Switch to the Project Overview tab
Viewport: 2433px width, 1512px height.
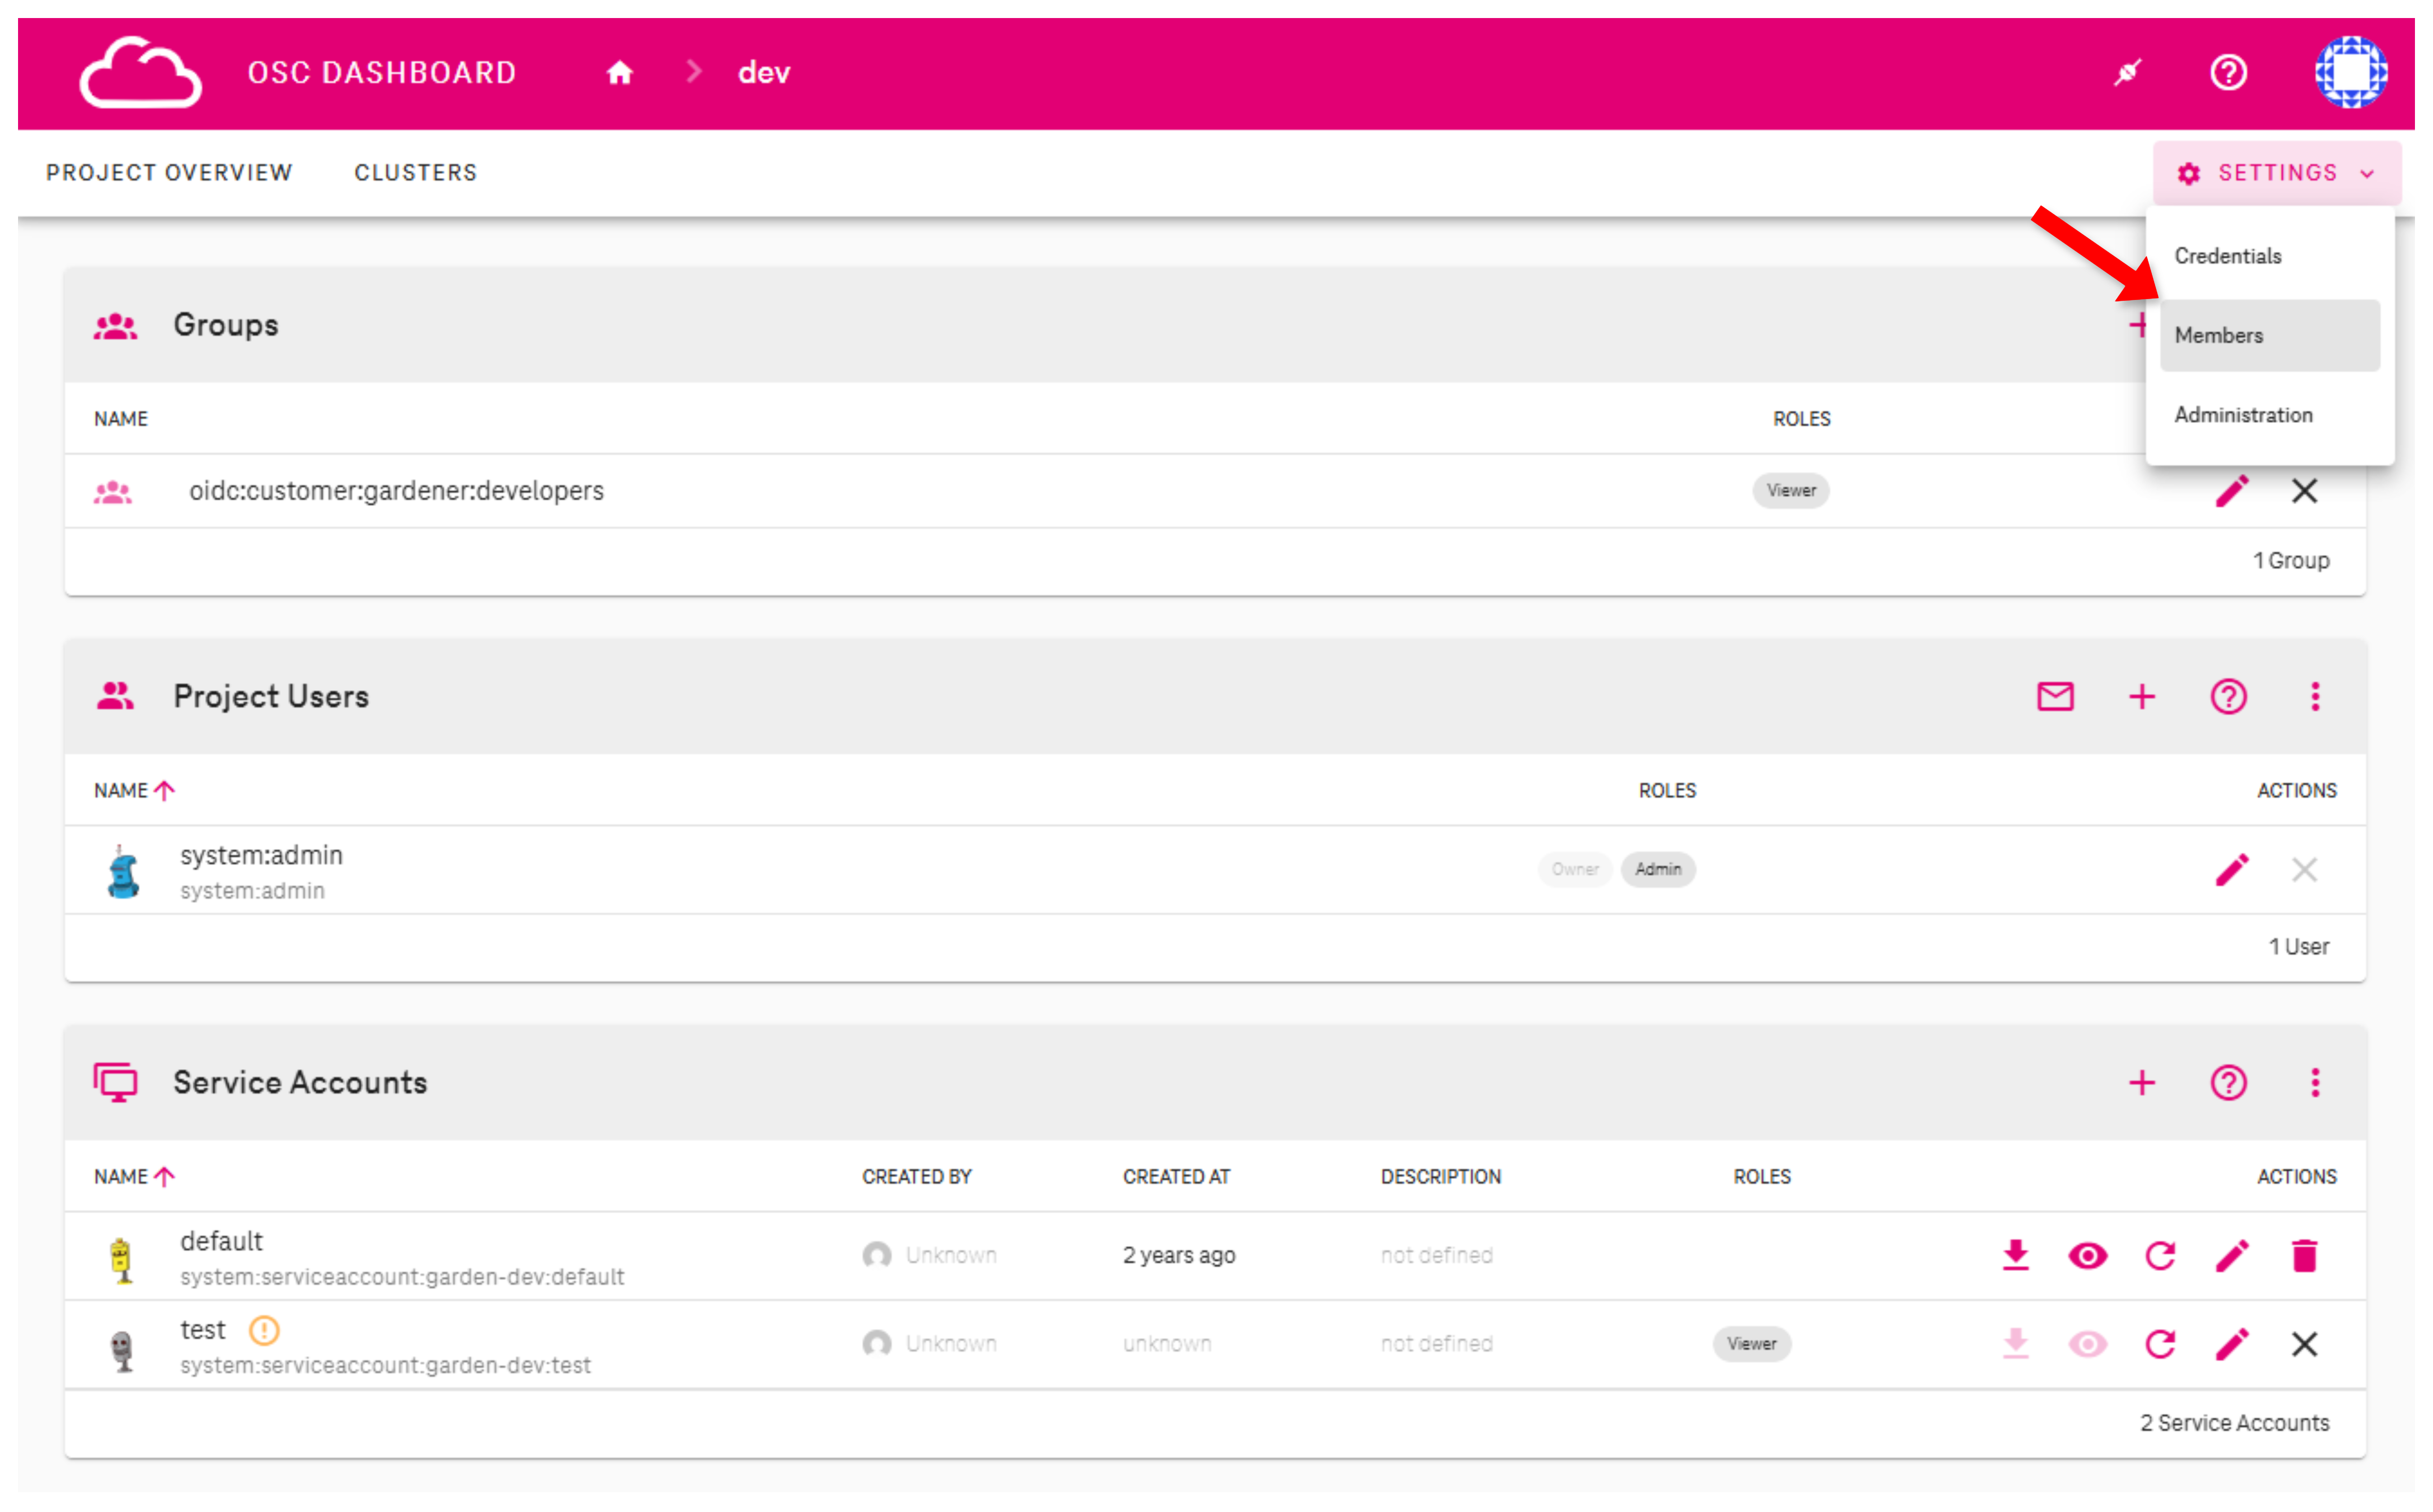[169, 173]
